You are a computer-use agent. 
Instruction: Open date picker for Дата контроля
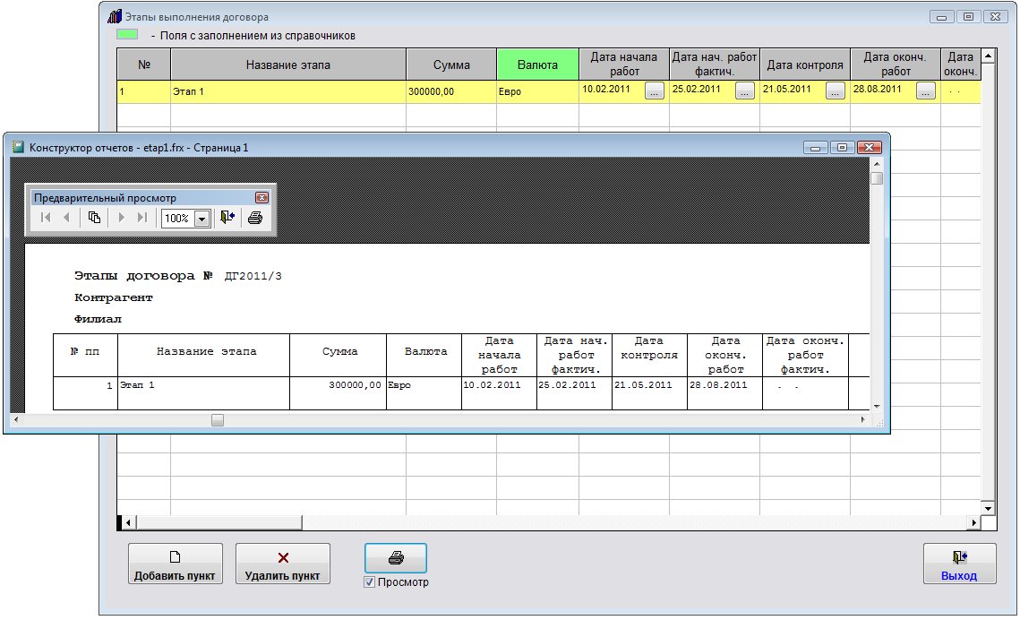click(835, 90)
